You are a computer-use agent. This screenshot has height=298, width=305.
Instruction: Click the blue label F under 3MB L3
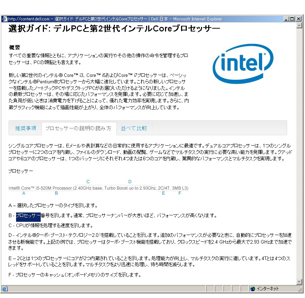coord(180,193)
